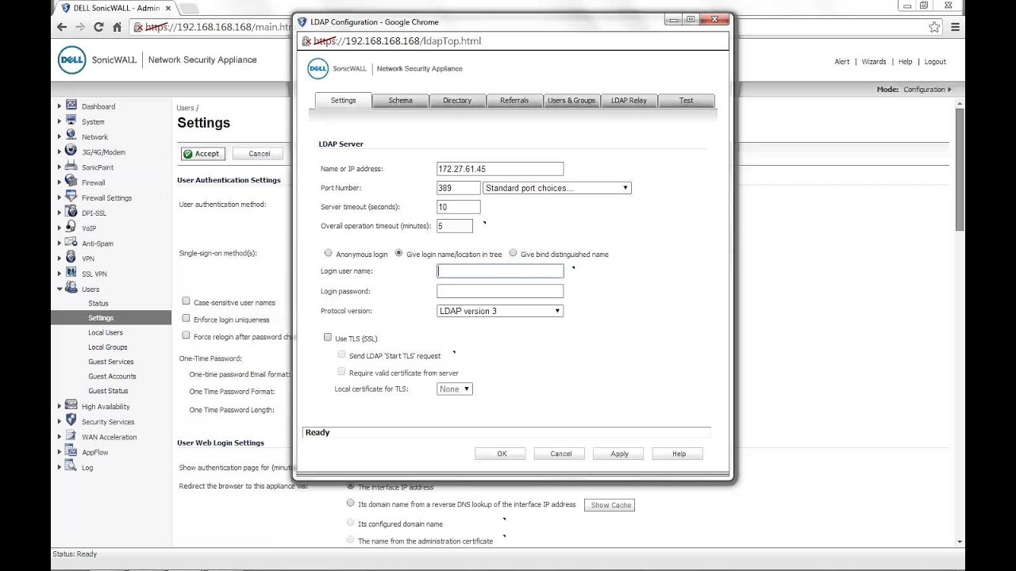Switch to the Referrals tab
This screenshot has width=1016, height=571.
(514, 101)
